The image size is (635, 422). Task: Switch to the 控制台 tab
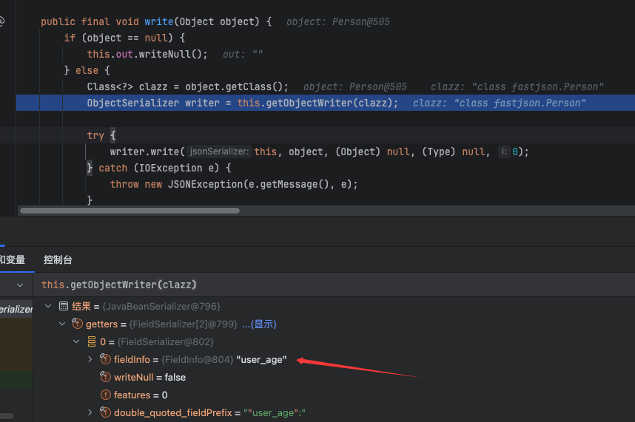point(58,260)
